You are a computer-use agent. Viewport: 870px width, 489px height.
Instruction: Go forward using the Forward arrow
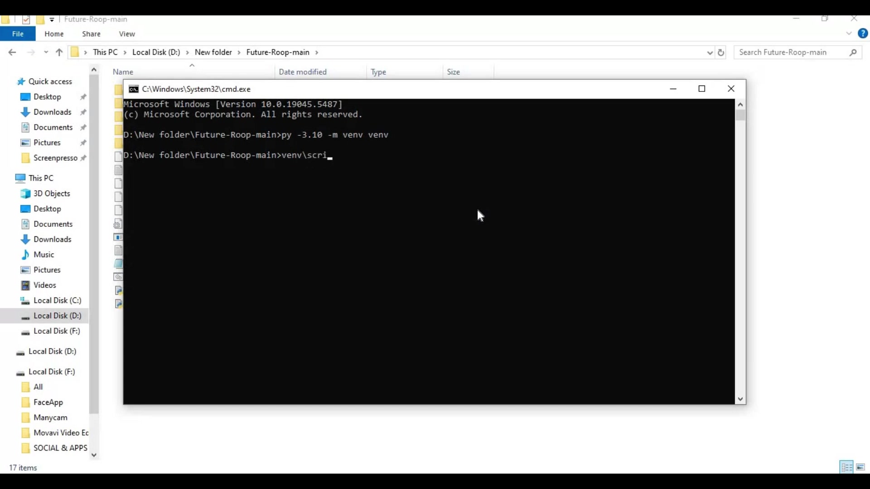(x=31, y=53)
